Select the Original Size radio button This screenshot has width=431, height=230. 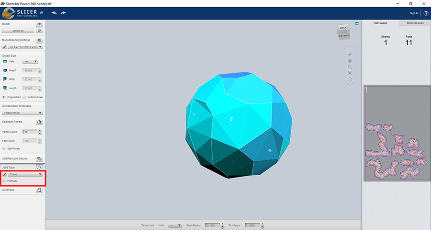point(4,97)
